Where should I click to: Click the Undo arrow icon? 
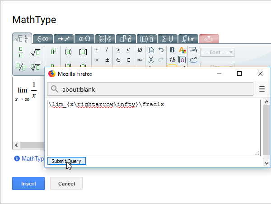(161, 50)
